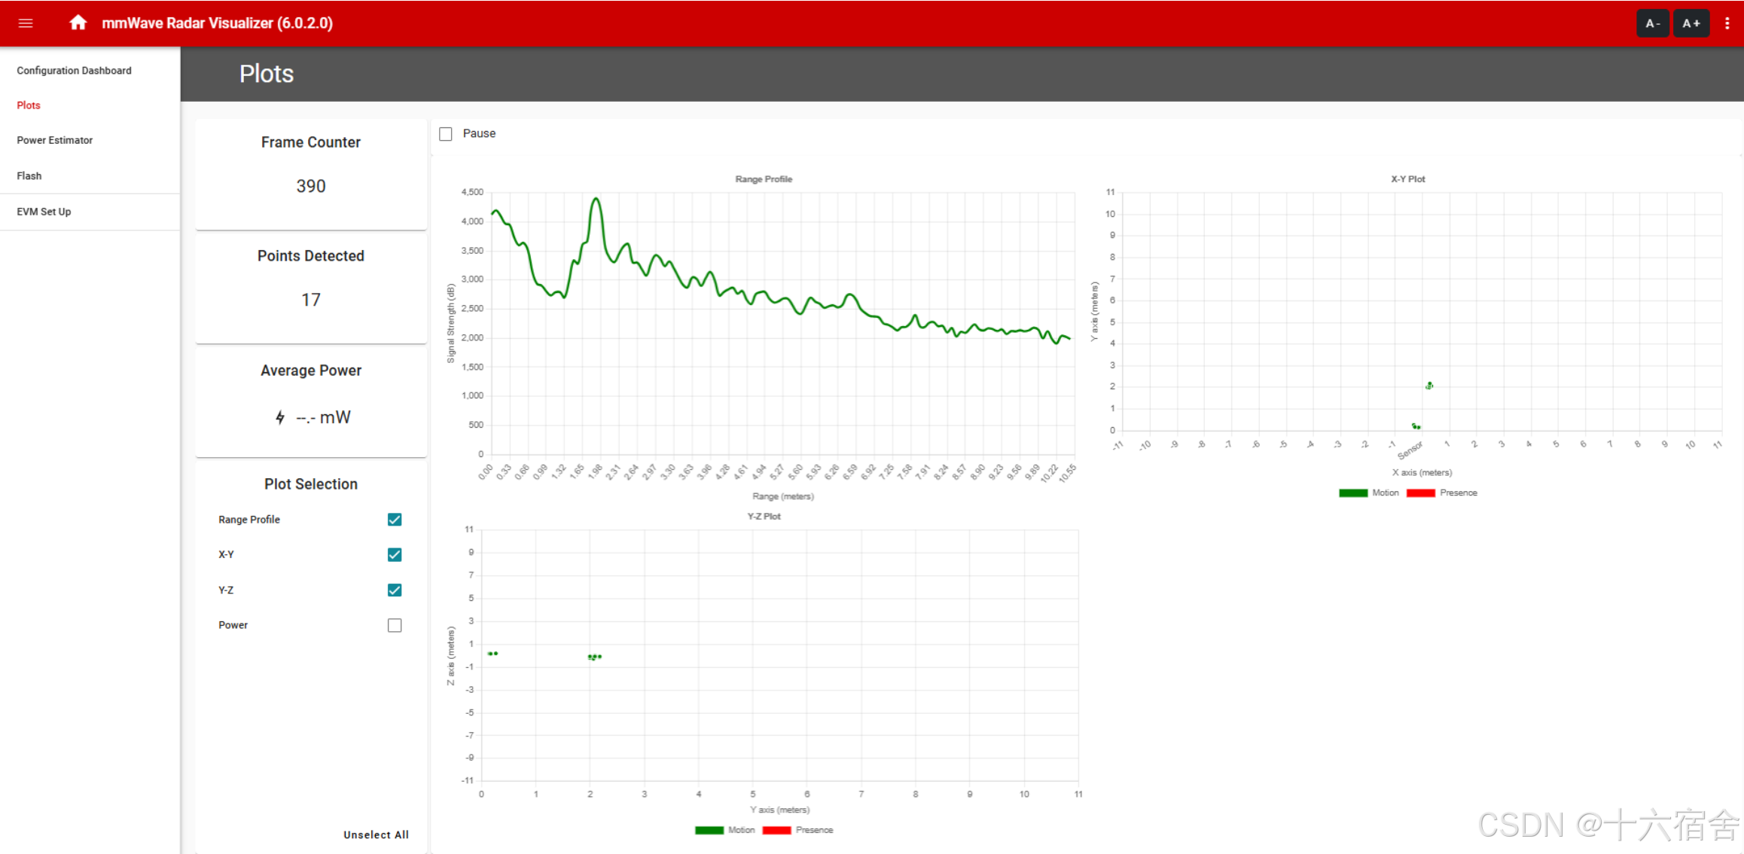The image size is (1744, 854).
Task: Click the home icon
Action: click(78, 23)
